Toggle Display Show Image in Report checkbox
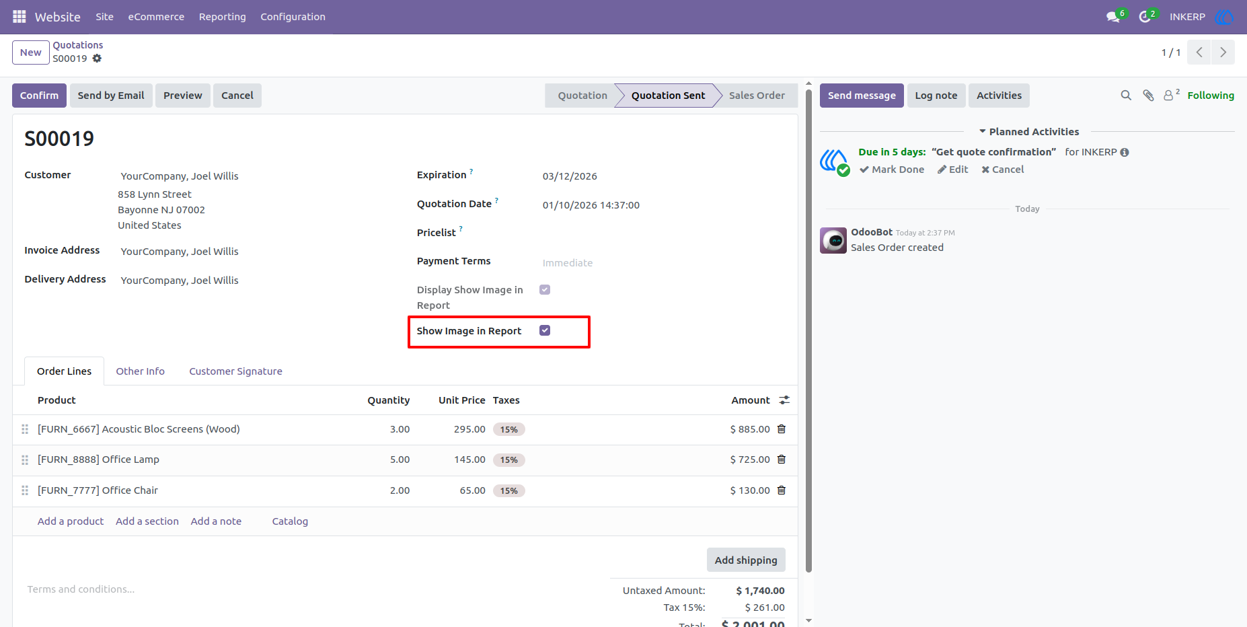This screenshot has width=1247, height=627. pyautogui.click(x=545, y=289)
